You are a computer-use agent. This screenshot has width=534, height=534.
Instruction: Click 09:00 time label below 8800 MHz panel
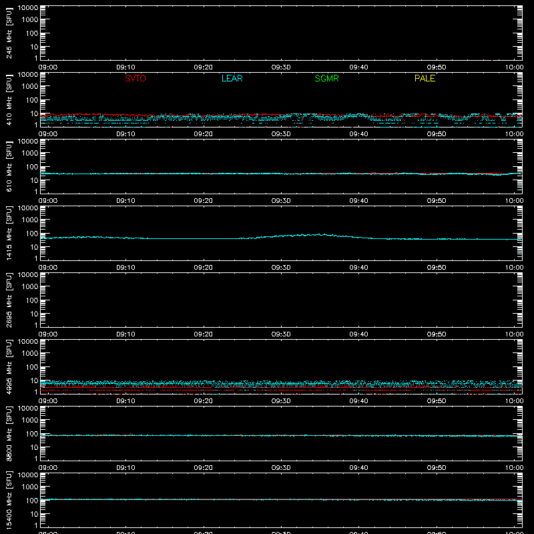[48, 468]
